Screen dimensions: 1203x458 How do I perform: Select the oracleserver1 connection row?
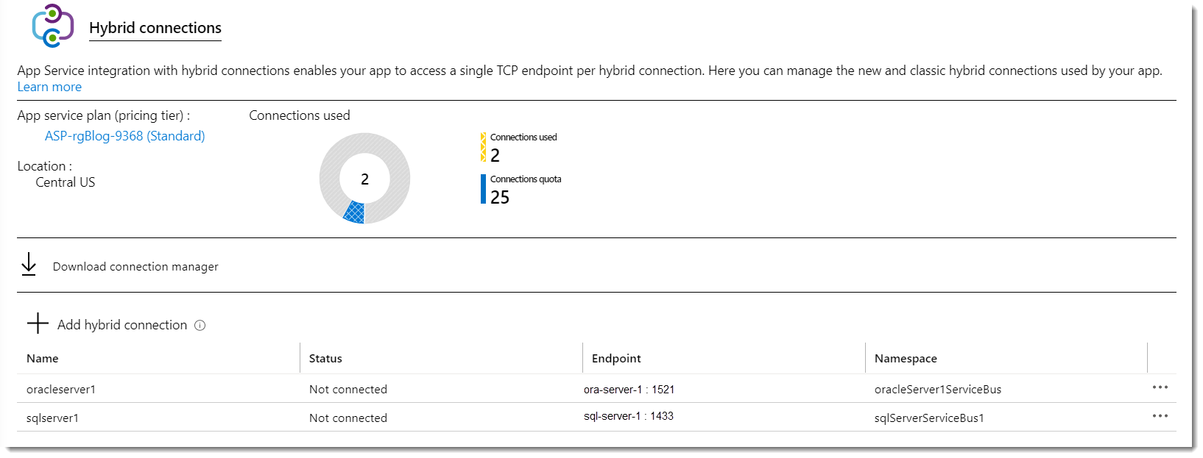[x=61, y=390]
